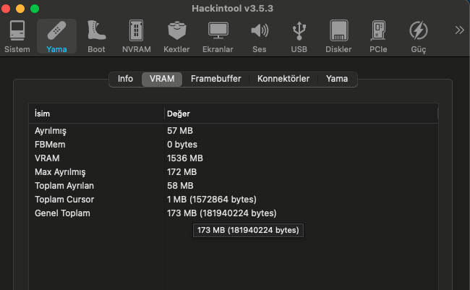
Task: Minimize the window with yellow button
Action: [x=20, y=9]
